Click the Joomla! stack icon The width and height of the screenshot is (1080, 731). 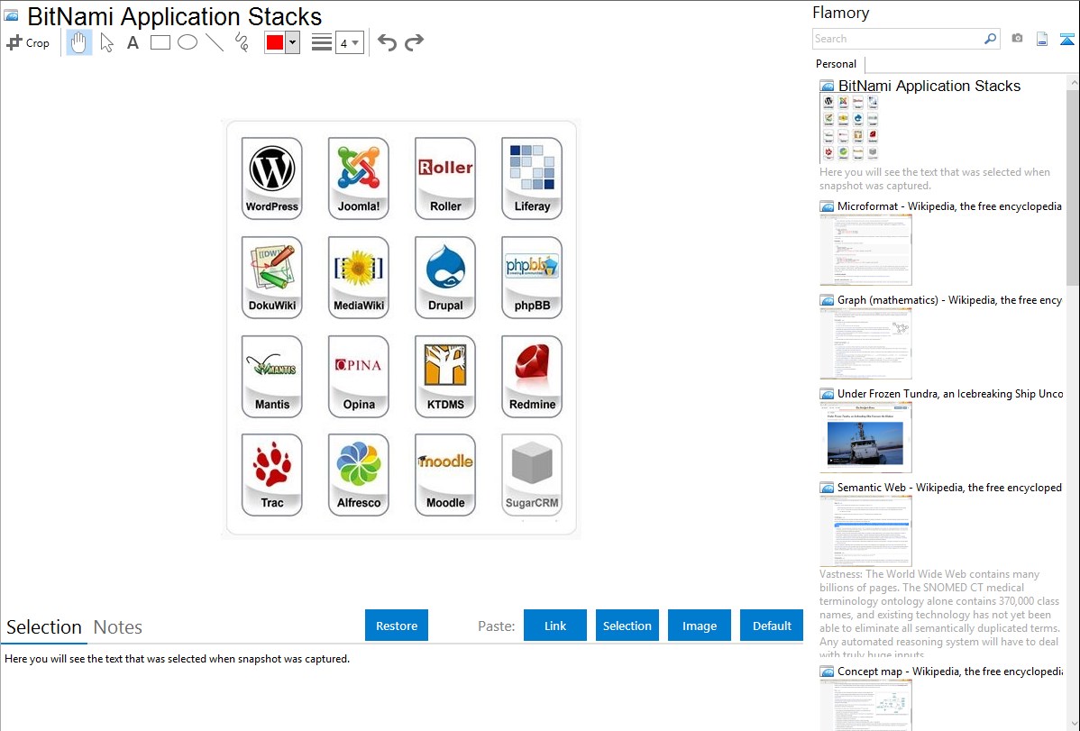coord(359,178)
